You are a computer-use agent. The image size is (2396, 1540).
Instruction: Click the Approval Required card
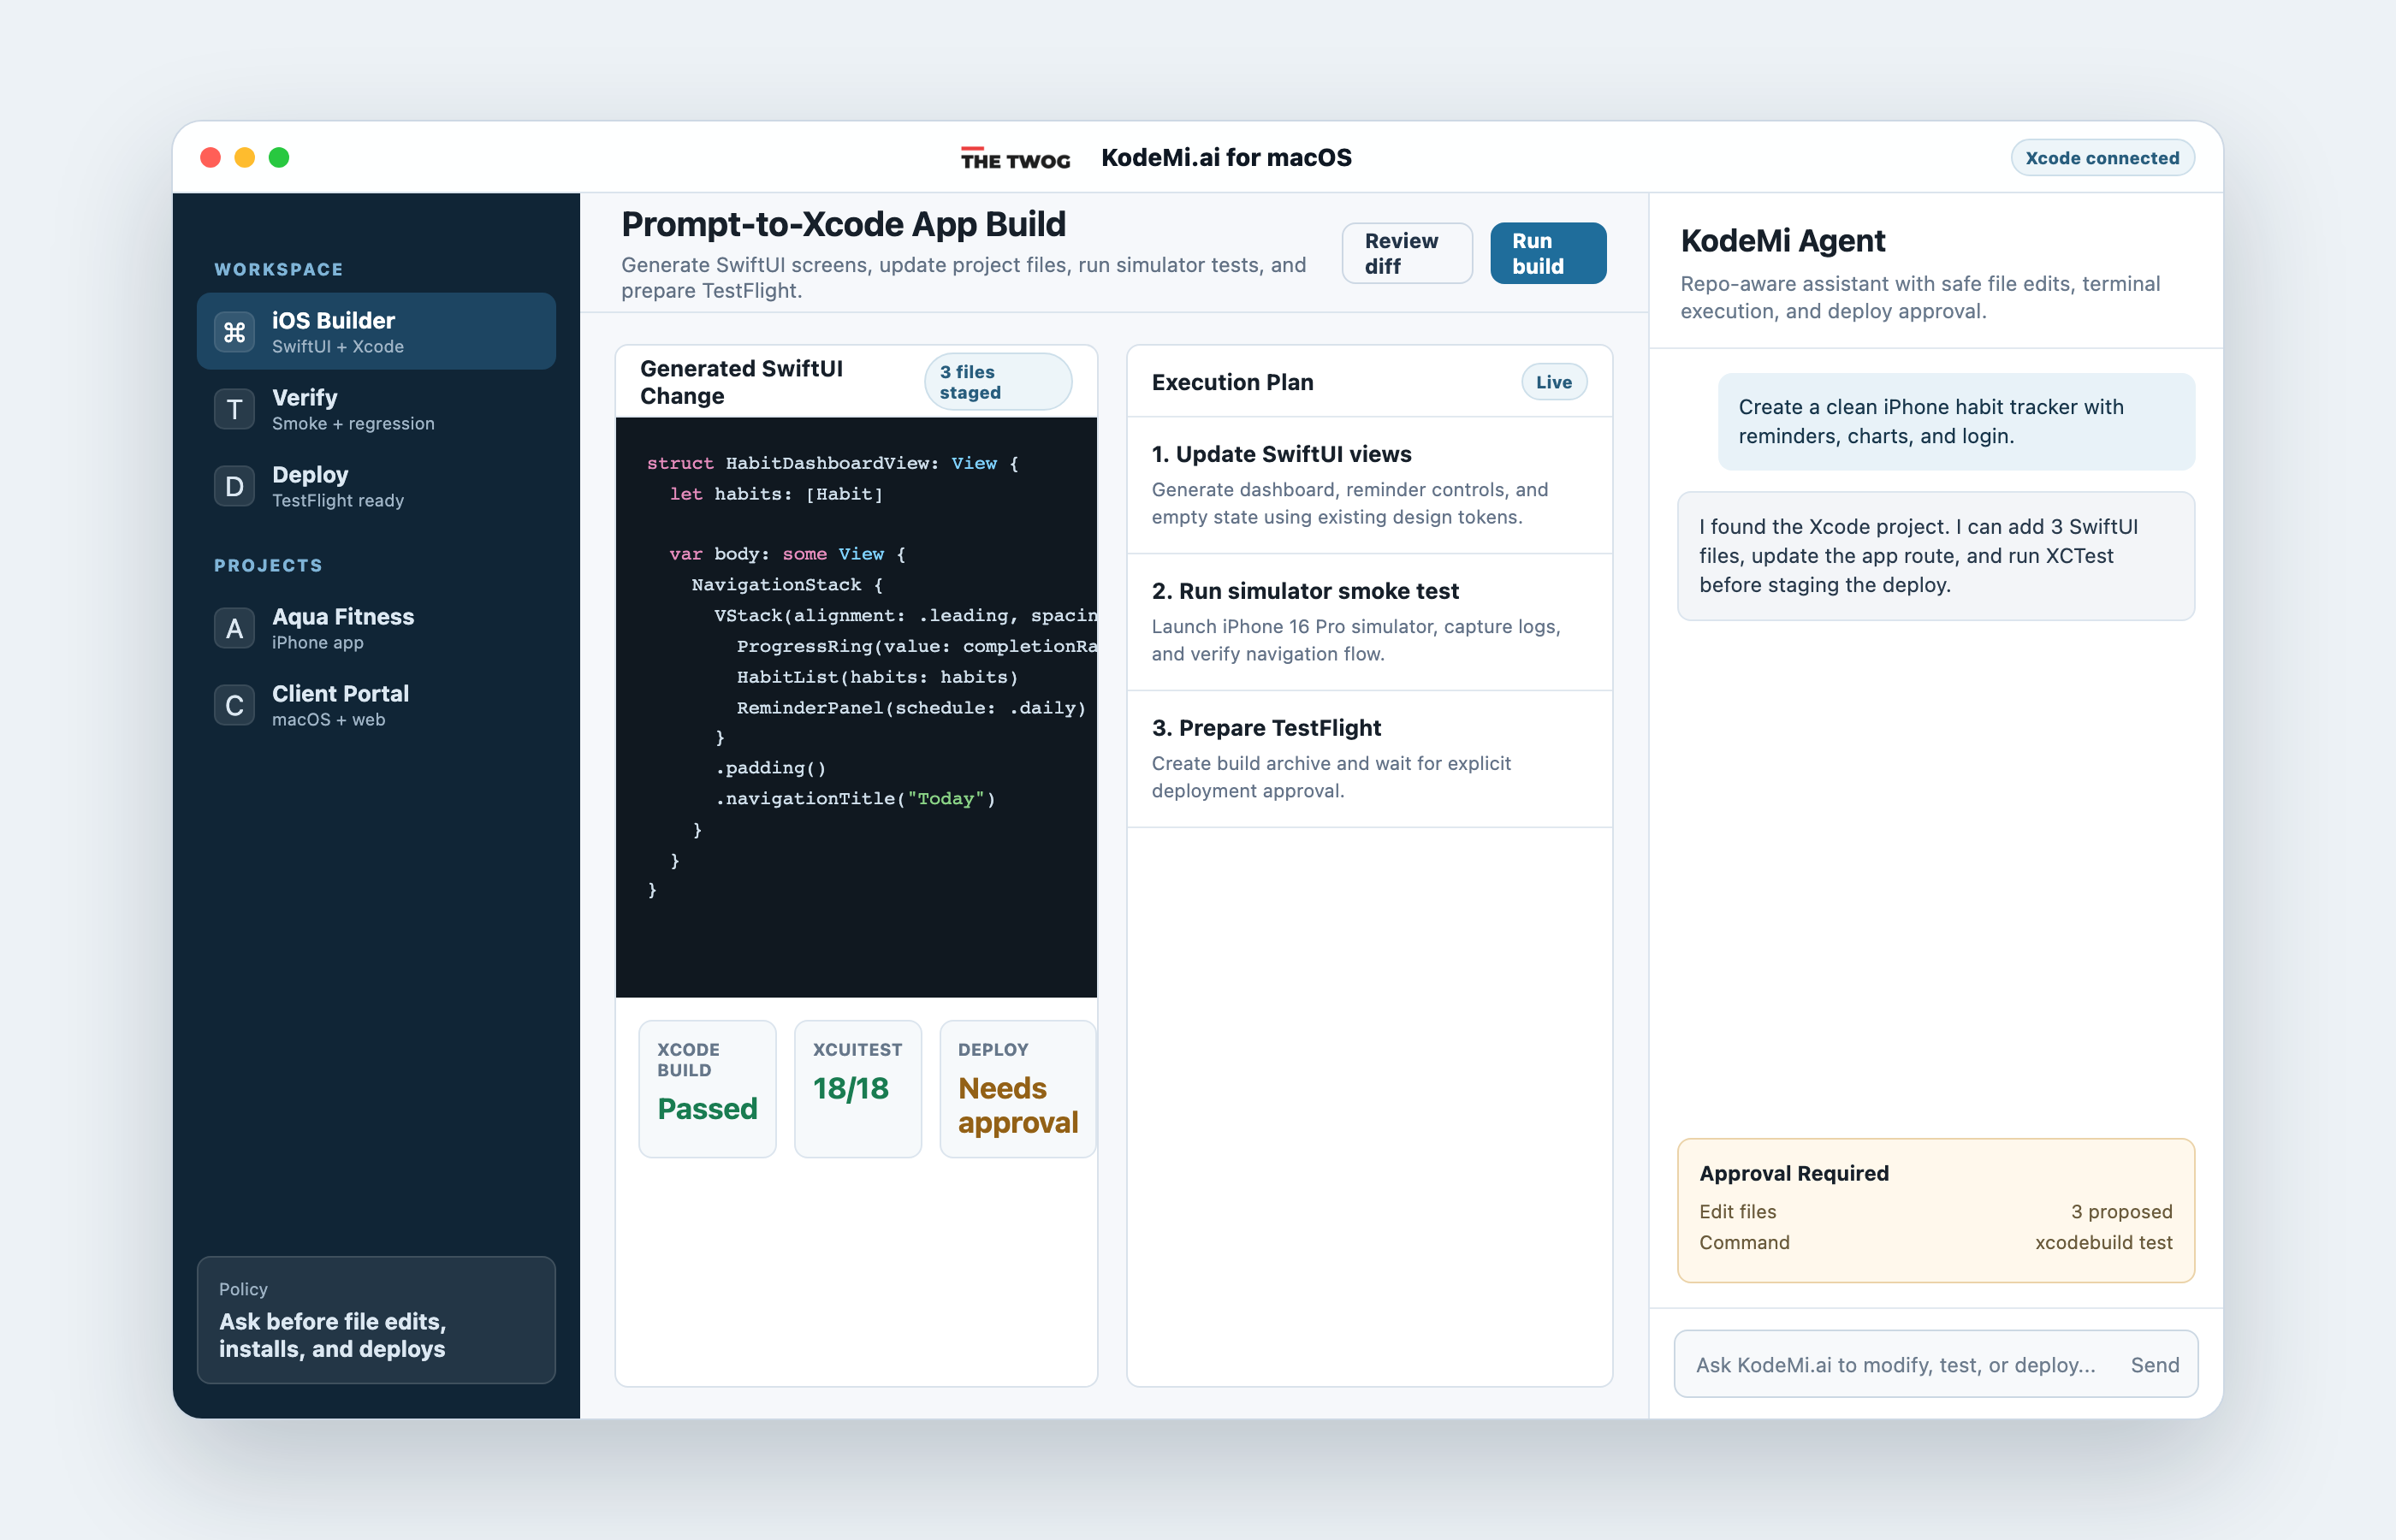pos(1935,1210)
